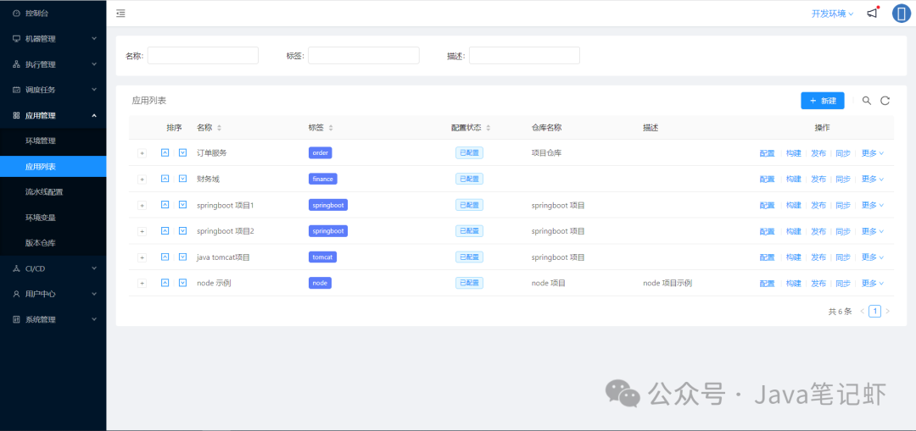Select page 1 in pagination
The height and width of the screenshot is (431, 916).
coord(874,312)
